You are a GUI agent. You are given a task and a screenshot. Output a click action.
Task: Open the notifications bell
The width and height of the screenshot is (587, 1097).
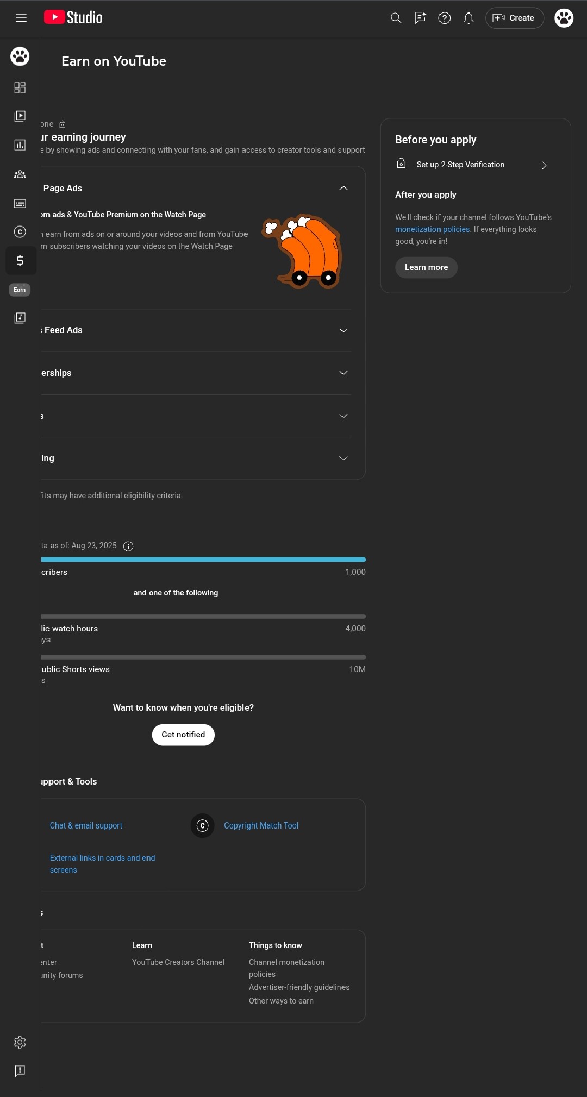click(469, 18)
